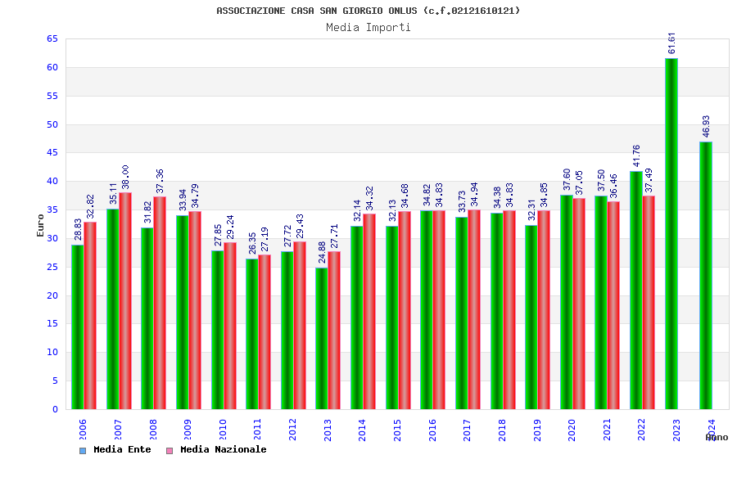This screenshot has height=491, width=737.
Task: Click the 2011 green bar valued 26.35
Action: [x=252, y=334]
